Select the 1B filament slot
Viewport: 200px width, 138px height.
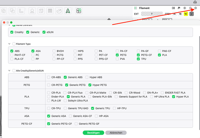coord(180,14)
